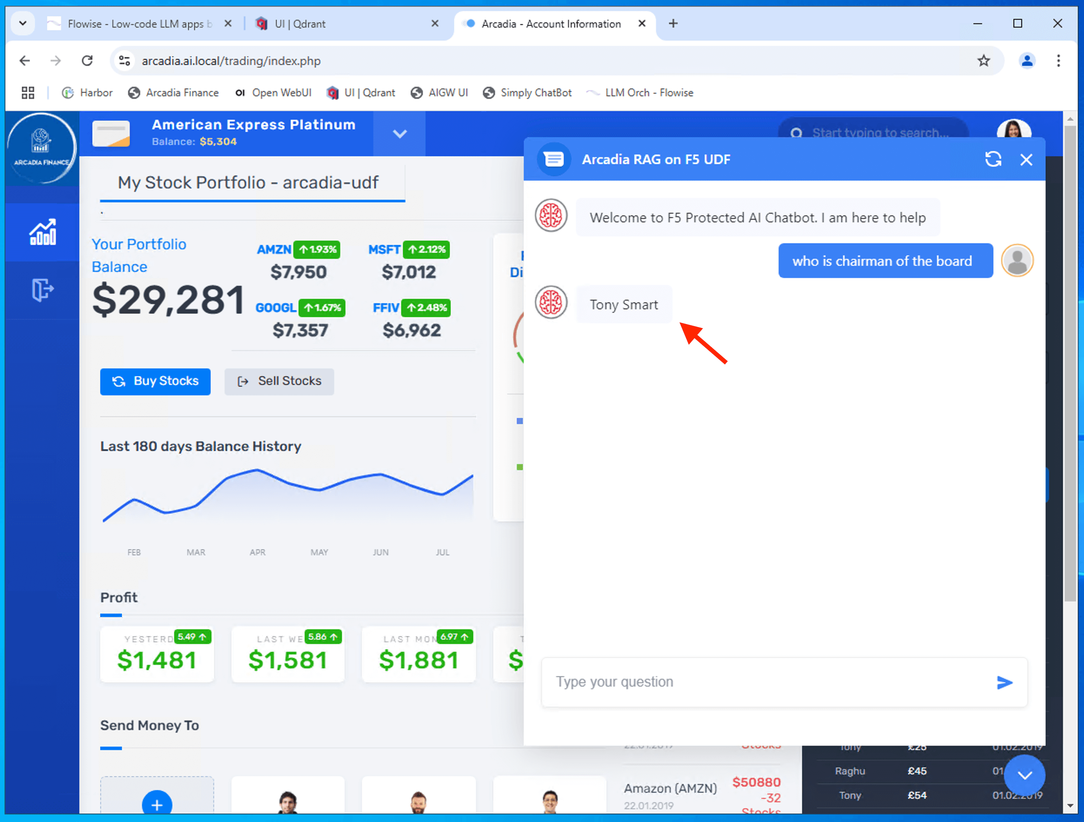Click the chat send arrow icon
This screenshot has width=1084, height=822.
click(1004, 682)
